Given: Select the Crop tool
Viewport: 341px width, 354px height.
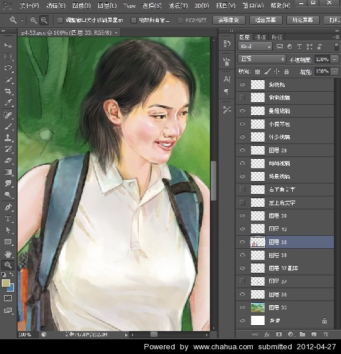Looking at the screenshot, I should 8,91.
